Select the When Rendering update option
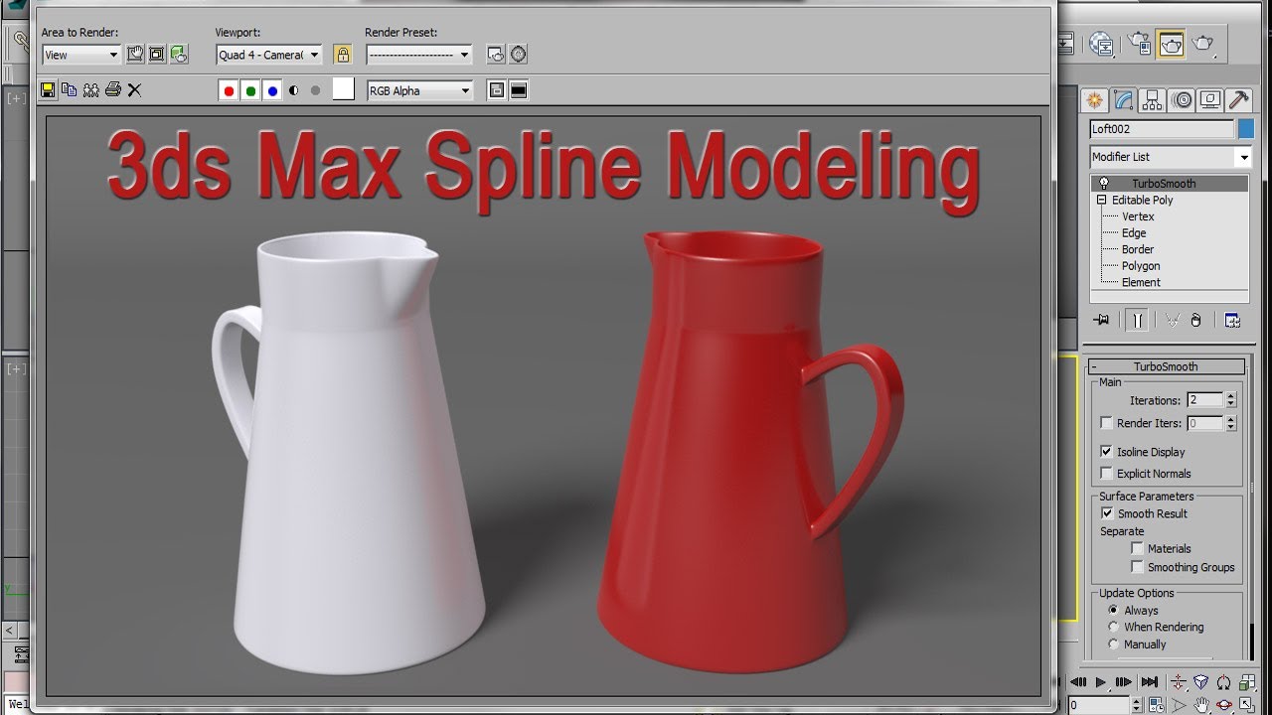 pos(1113,627)
